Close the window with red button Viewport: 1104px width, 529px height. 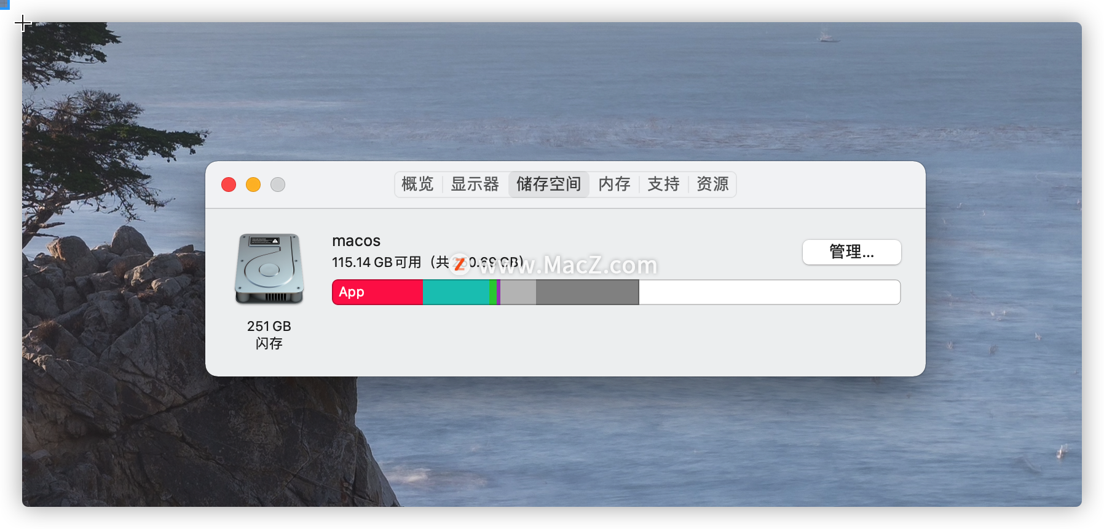click(x=229, y=185)
